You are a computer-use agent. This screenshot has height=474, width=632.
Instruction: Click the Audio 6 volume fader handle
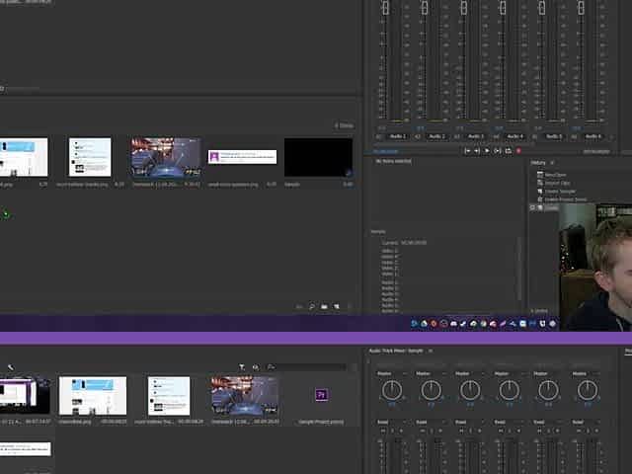tap(581, 7)
